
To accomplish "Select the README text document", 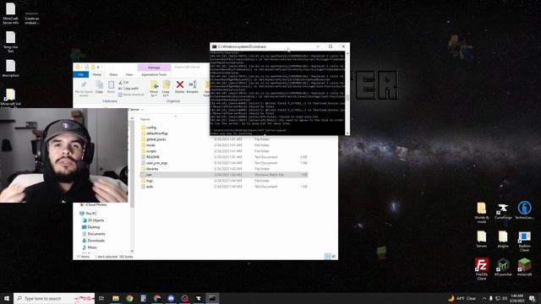I will 152,157.
